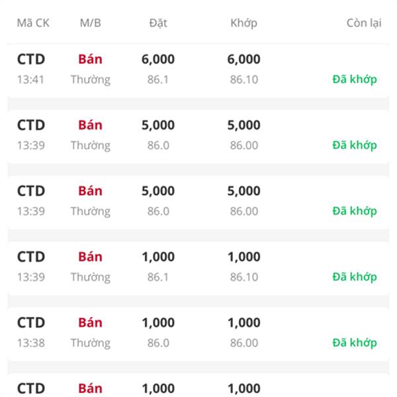397x397 pixels.
Task: Tap the Khớp column header
Action: (x=243, y=23)
